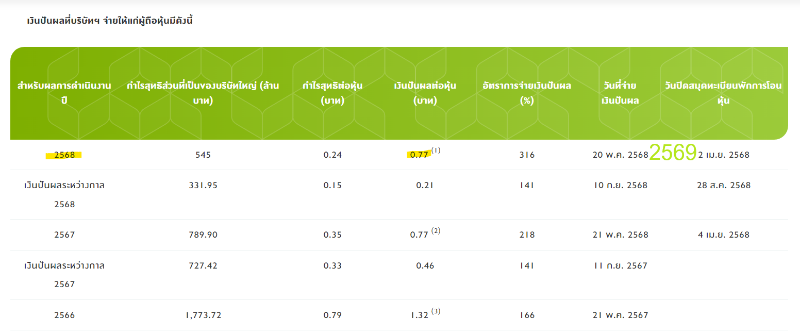Click the เงินปันผลระหว่างกาล 2567 row label
Viewport: 800px width, 334px height.
pos(64,275)
